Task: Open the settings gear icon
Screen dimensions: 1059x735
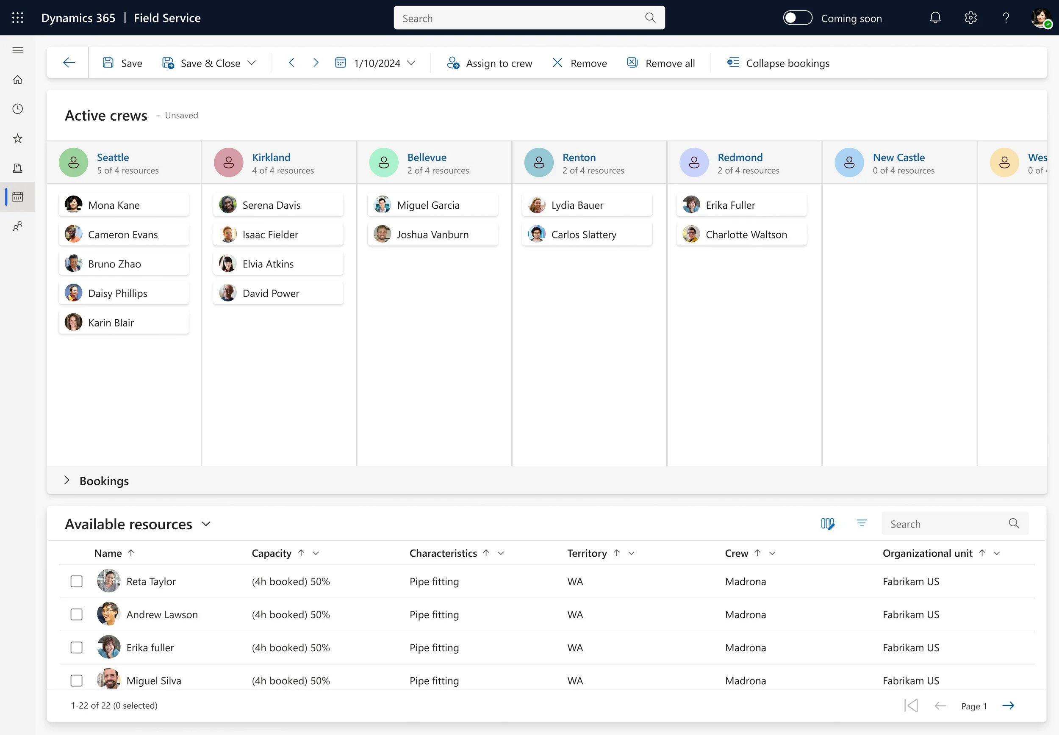Action: pos(970,18)
